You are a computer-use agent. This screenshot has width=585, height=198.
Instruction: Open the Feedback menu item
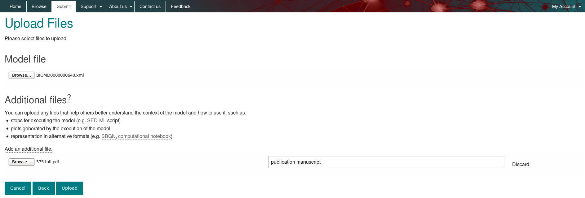[x=180, y=6]
